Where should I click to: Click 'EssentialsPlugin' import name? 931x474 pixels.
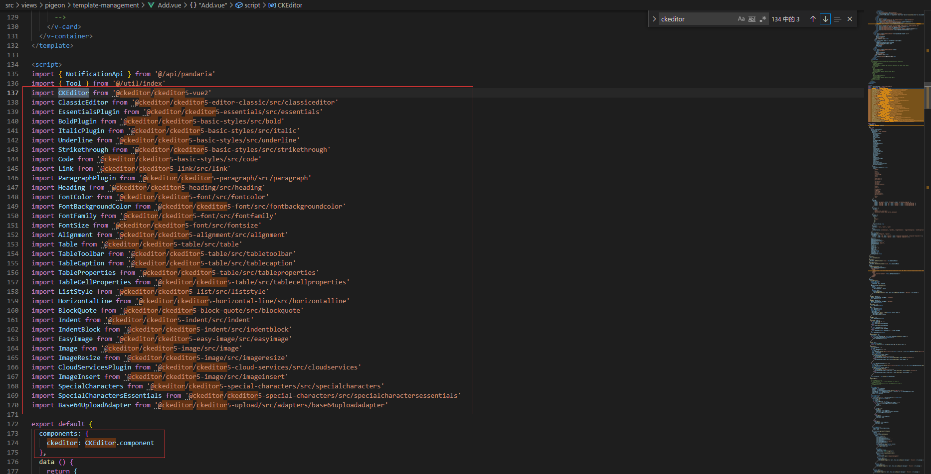89,112
